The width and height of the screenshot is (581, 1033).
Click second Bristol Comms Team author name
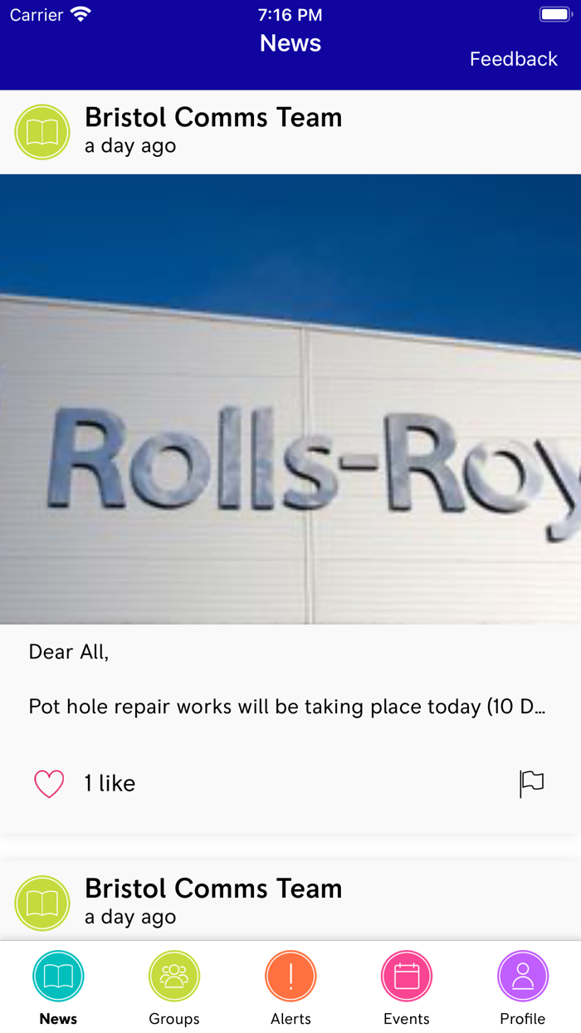coord(213,889)
